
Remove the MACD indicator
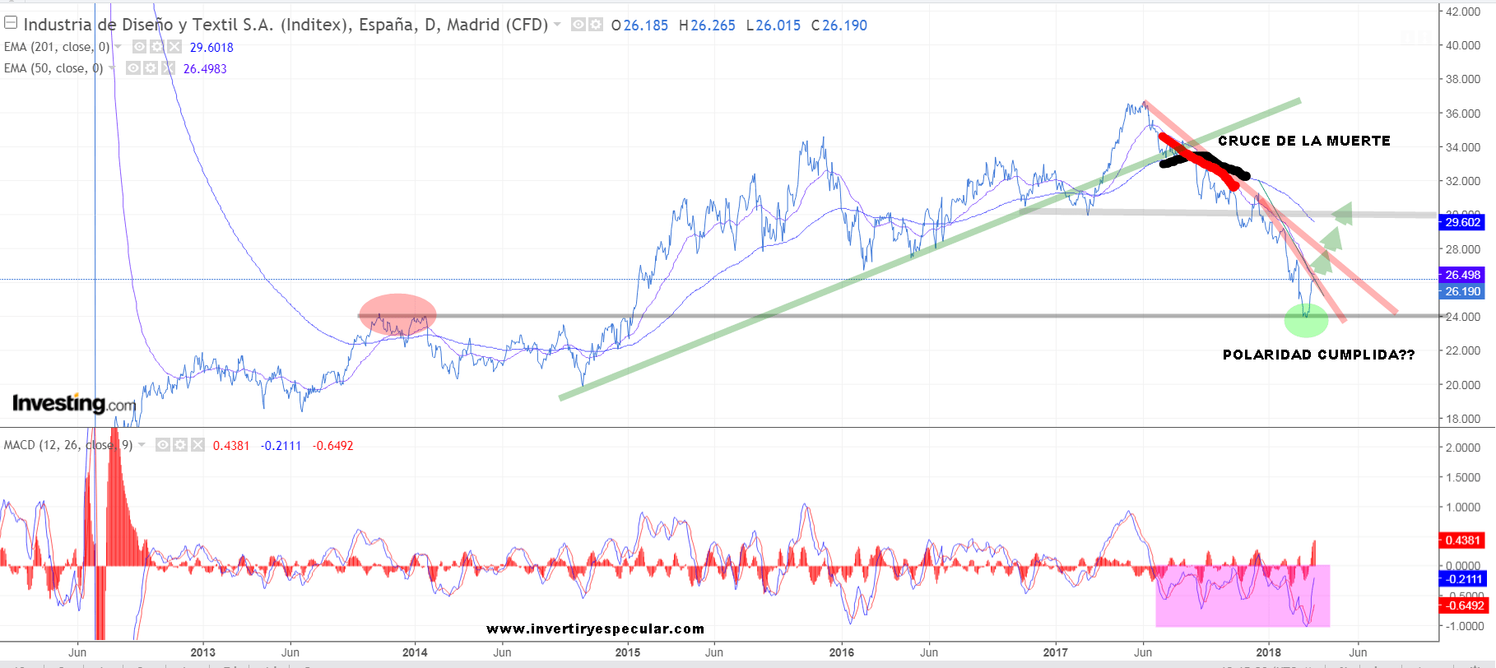pyautogui.click(x=197, y=445)
